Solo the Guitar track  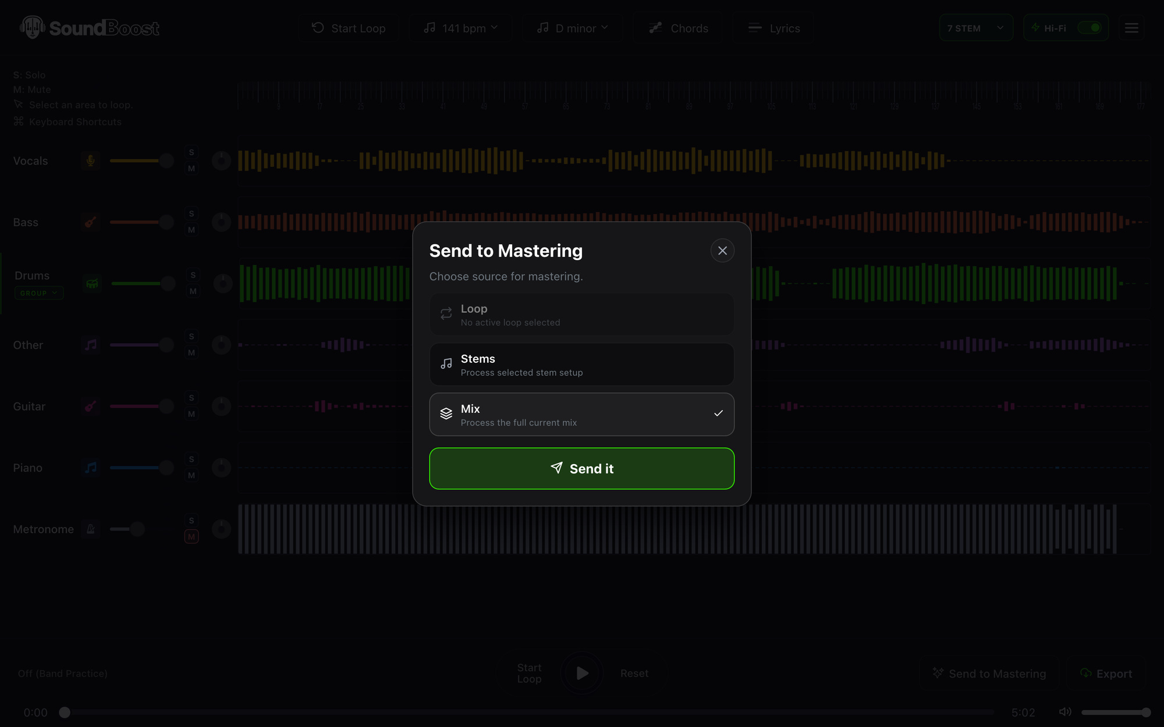191,398
